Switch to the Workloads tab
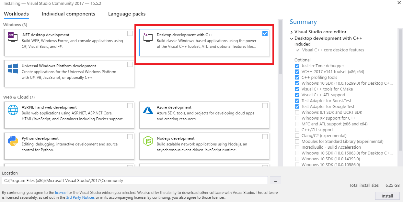 point(16,14)
